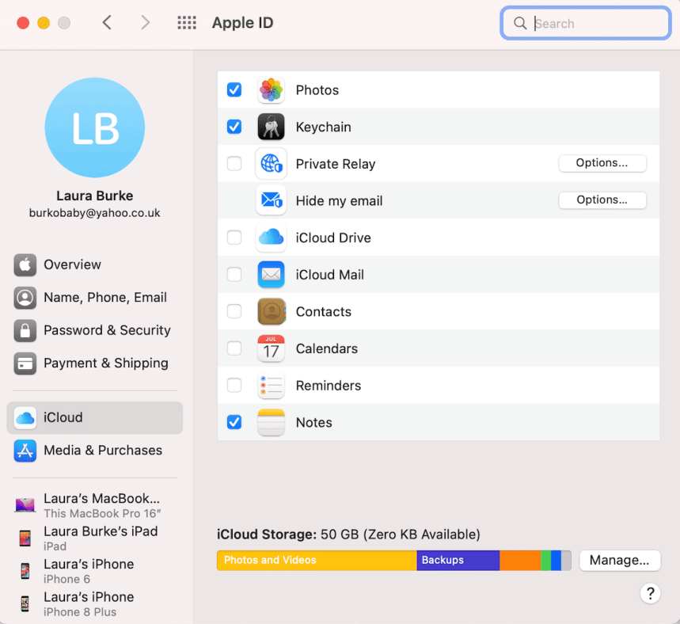Select Password & Security in sidebar

click(107, 330)
